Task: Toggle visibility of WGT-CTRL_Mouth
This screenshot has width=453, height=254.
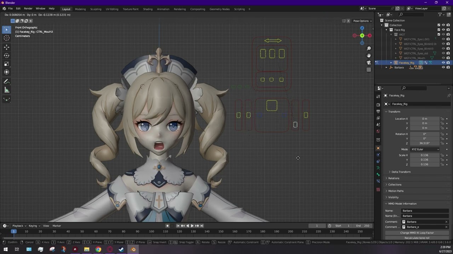Action: 443,58
